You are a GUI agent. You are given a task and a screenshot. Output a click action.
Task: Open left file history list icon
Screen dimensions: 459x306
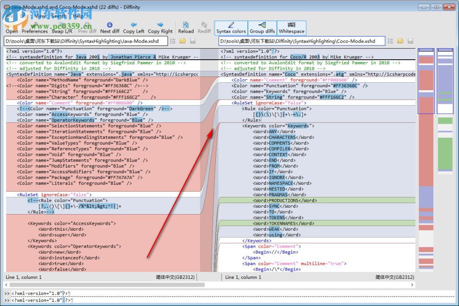[173, 41]
